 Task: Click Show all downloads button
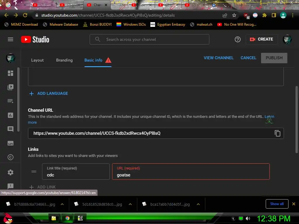pos(277,204)
